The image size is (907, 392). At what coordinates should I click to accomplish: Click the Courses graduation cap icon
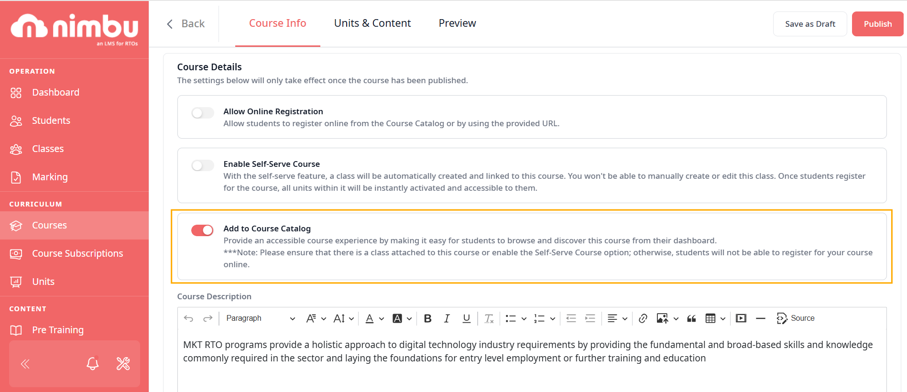pos(16,226)
